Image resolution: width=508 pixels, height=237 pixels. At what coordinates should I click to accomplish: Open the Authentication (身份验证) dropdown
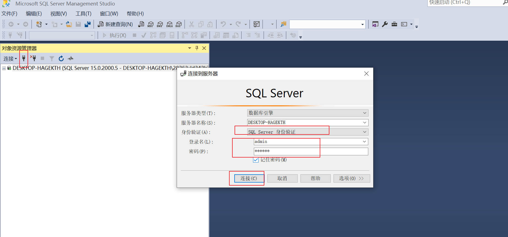[308, 132]
